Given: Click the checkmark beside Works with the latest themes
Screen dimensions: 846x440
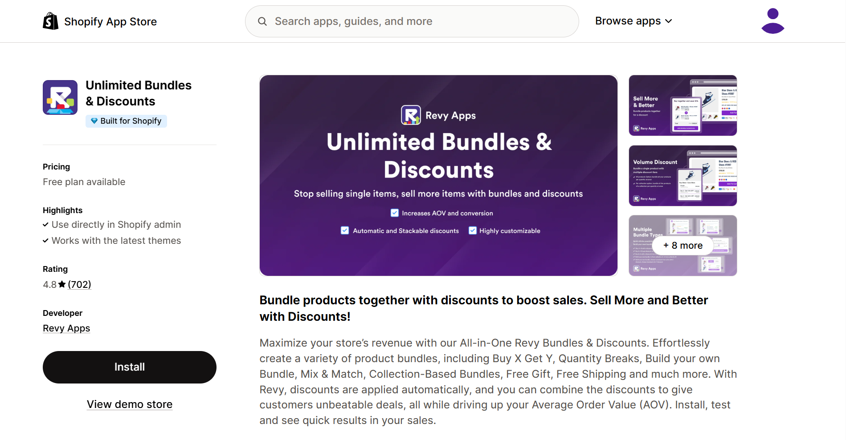Looking at the screenshot, I should click(x=45, y=240).
